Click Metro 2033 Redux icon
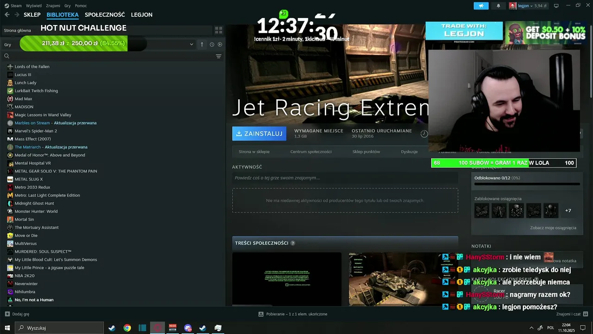The image size is (593, 334). [10, 187]
